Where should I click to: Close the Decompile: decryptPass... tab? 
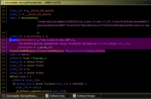[x=40, y=96]
